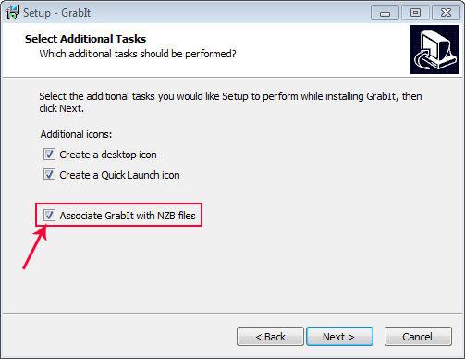
Task: Click the instruction paragraph about additional tasks
Action: pos(230,102)
